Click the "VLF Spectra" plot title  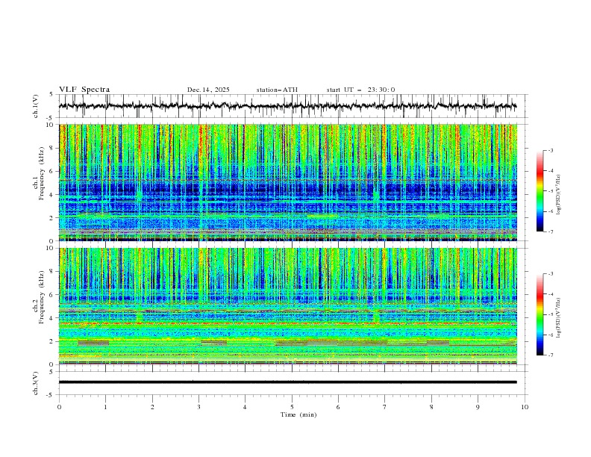84,90
